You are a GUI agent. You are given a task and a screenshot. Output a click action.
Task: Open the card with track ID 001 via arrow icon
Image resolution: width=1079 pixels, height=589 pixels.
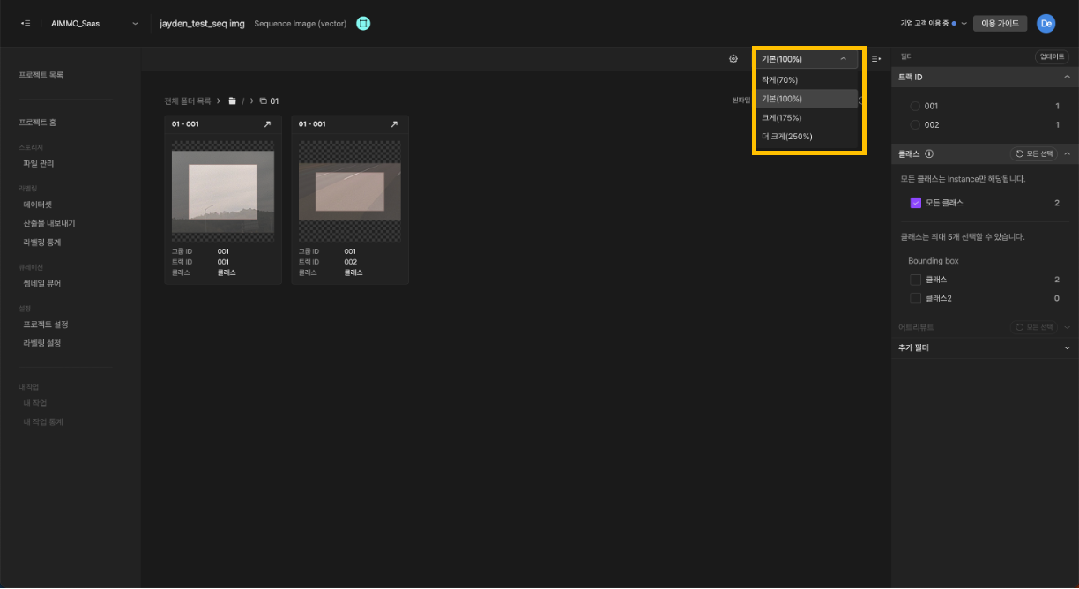click(x=267, y=124)
